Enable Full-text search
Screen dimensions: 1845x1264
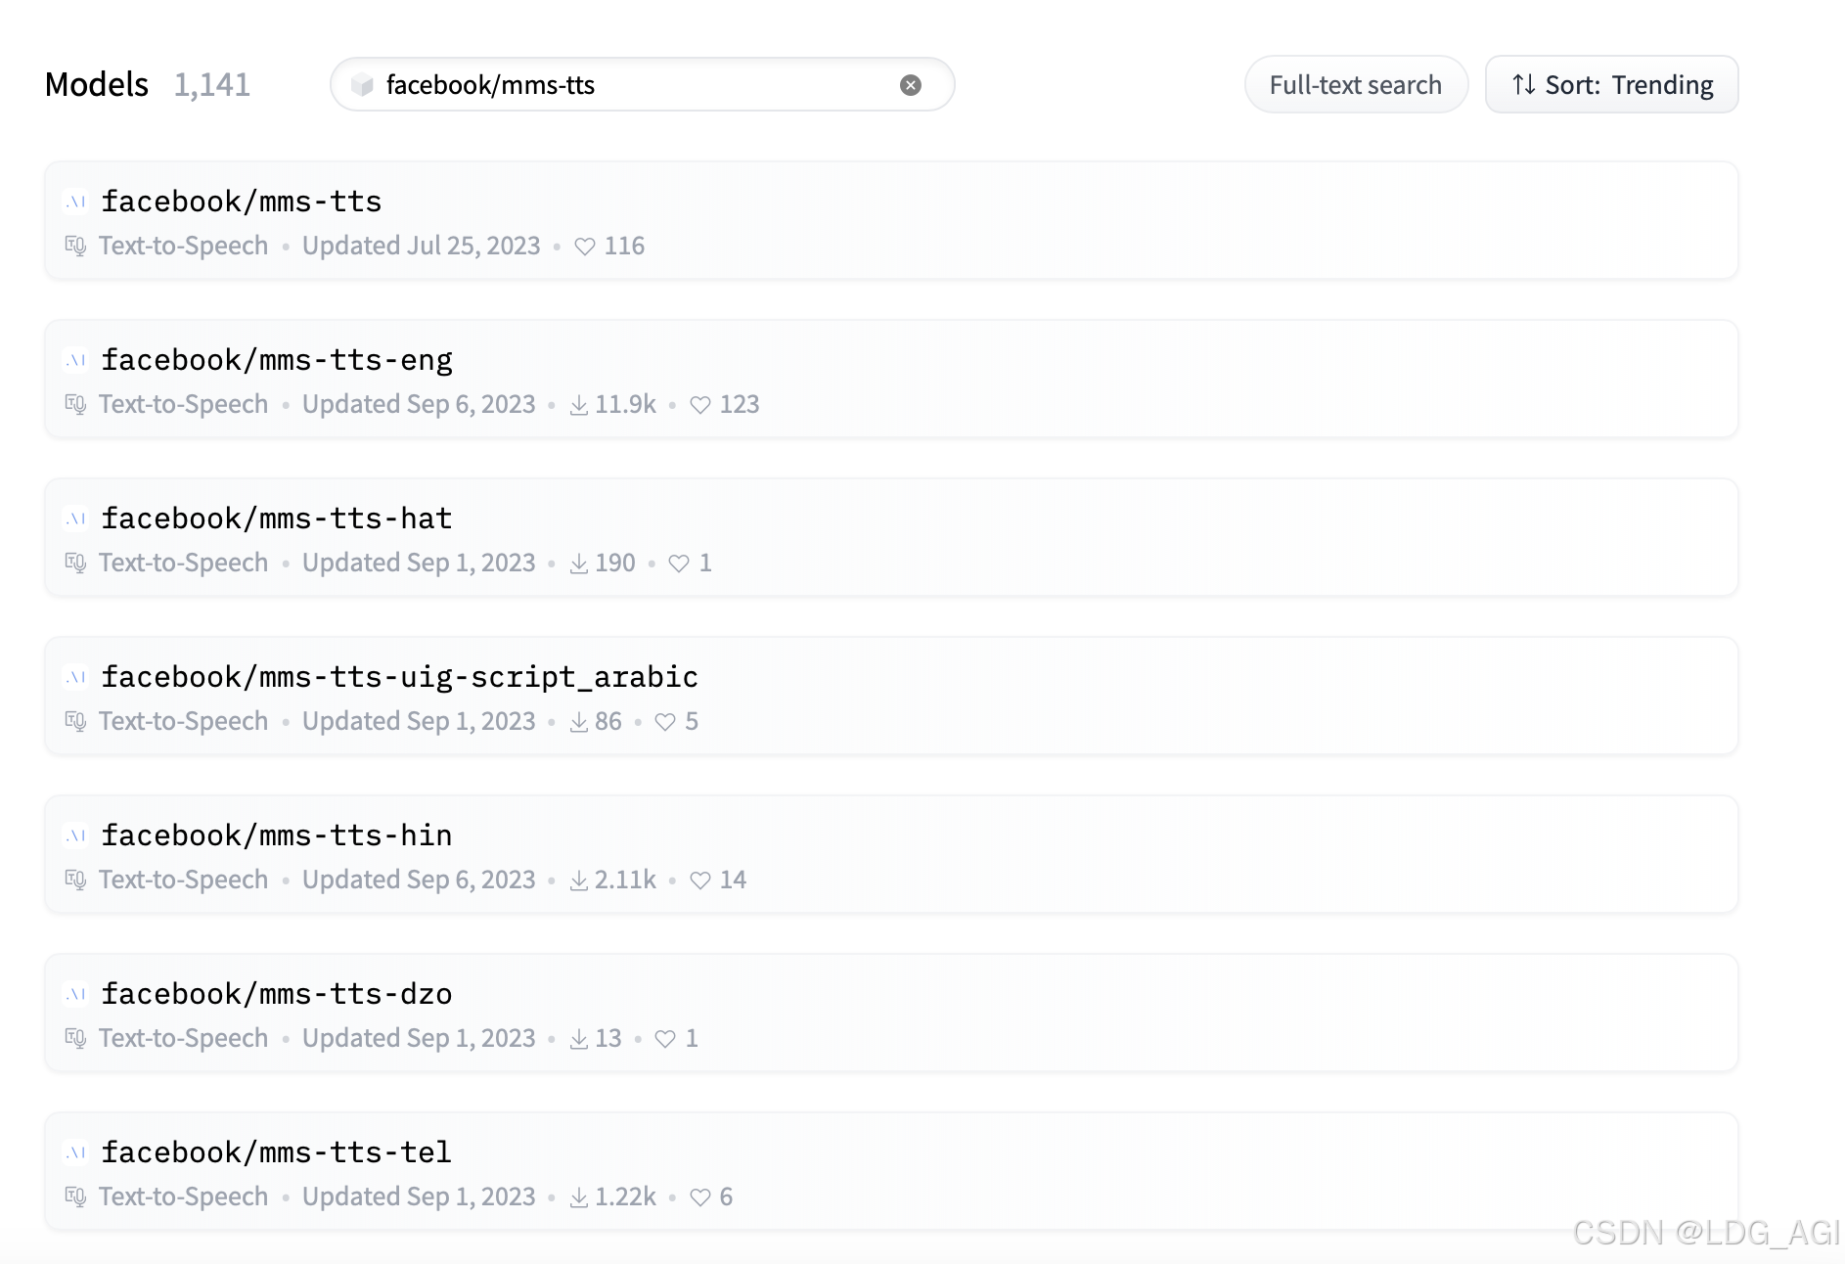[1355, 84]
